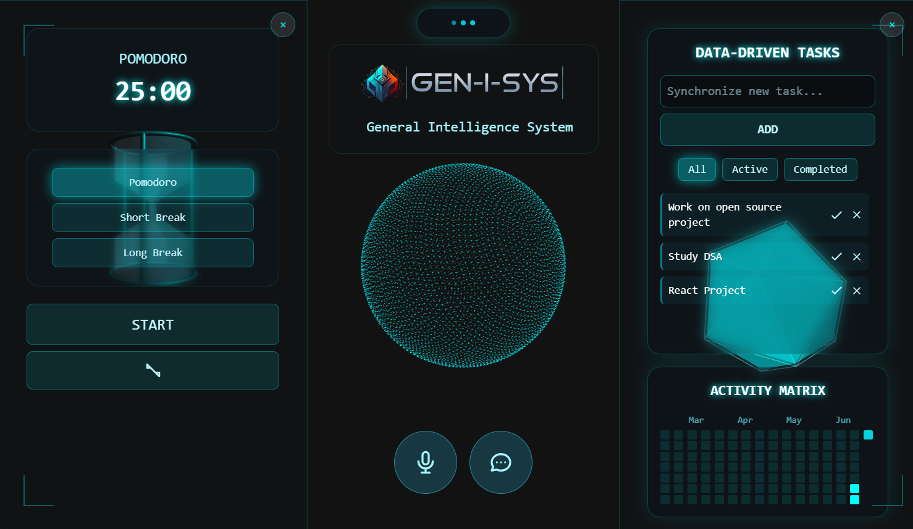913x529 pixels.
Task: Delete the Study DSA task
Action: (x=856, y=257)
